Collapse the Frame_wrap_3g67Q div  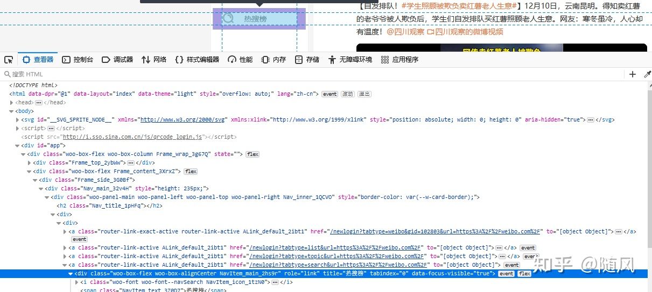point(23,154)
